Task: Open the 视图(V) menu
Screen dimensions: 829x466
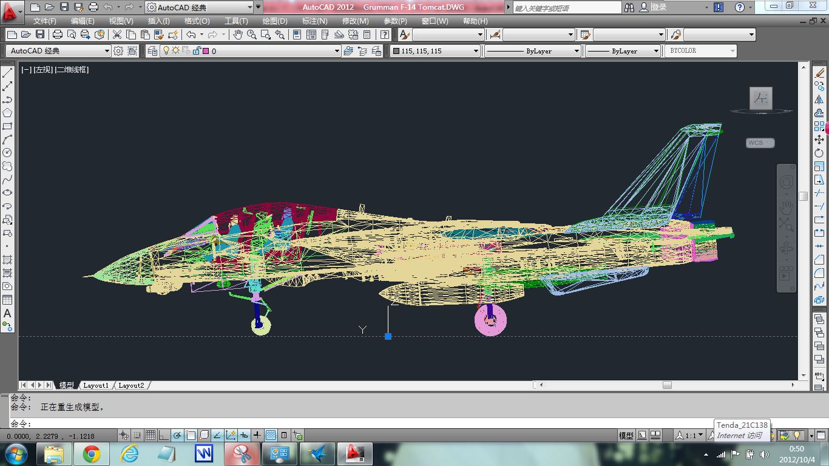Action: (x=121, y=21)
